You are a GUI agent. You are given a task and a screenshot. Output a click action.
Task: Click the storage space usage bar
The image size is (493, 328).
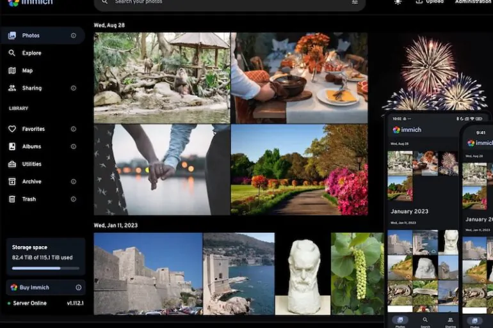click(45, 269)
